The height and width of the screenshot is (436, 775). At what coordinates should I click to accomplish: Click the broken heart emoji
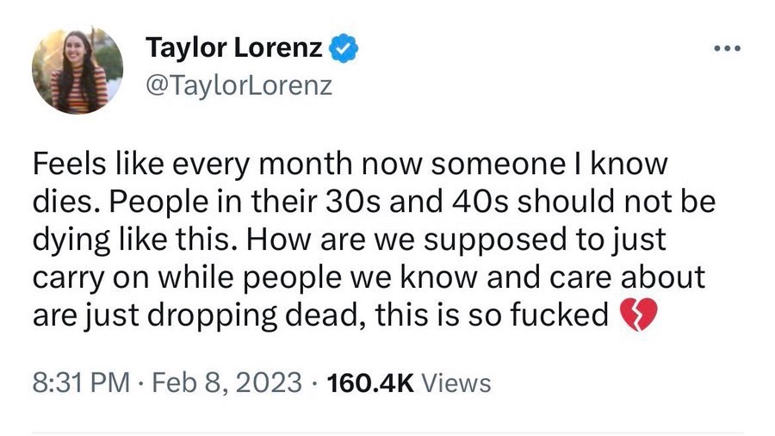(638, 317)
